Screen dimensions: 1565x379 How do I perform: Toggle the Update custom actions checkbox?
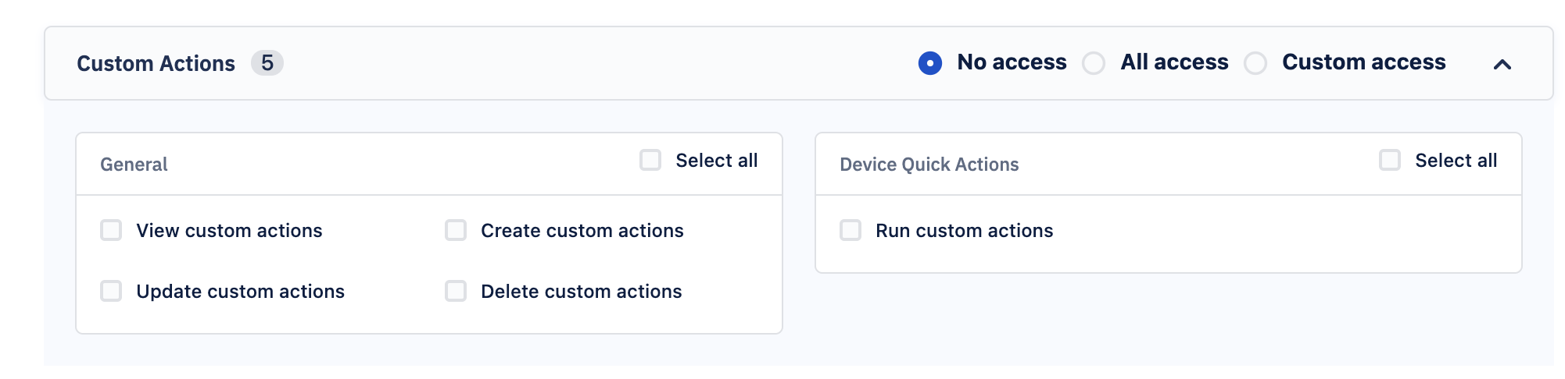[x=111, y=291]
